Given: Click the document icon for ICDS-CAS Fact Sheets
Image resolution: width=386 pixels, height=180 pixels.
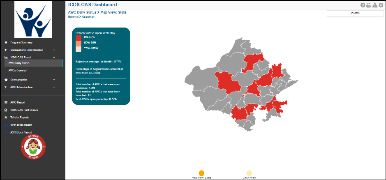Looking at the screenshot, I should point(6,110).
